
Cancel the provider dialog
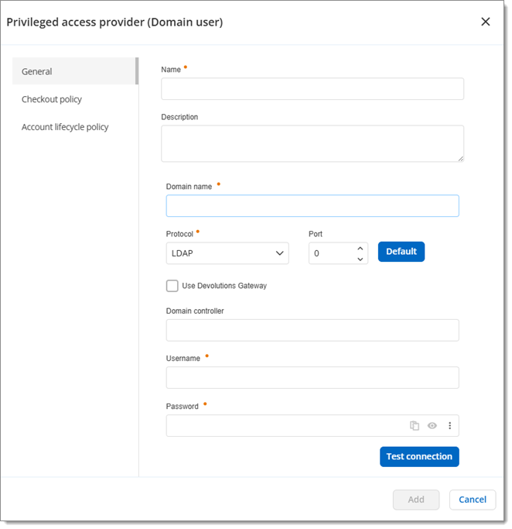point(473,500)
